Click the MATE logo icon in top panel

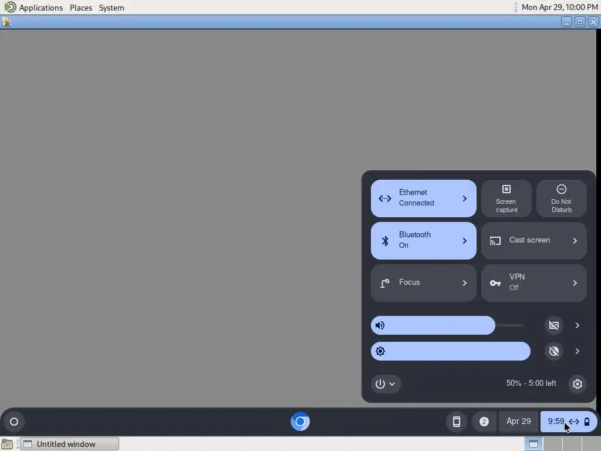(10, 7)
